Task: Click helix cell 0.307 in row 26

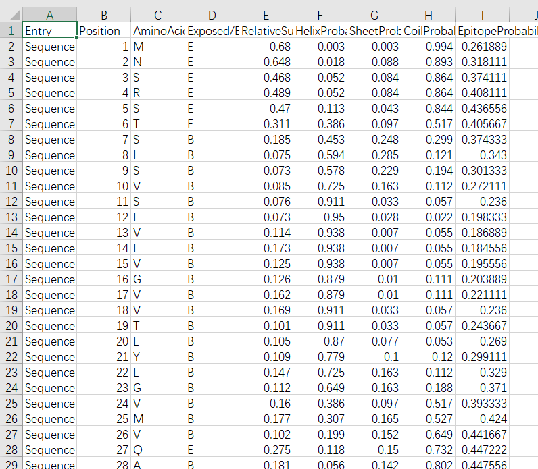Action: pyautogui.click(x=320, y=418)
